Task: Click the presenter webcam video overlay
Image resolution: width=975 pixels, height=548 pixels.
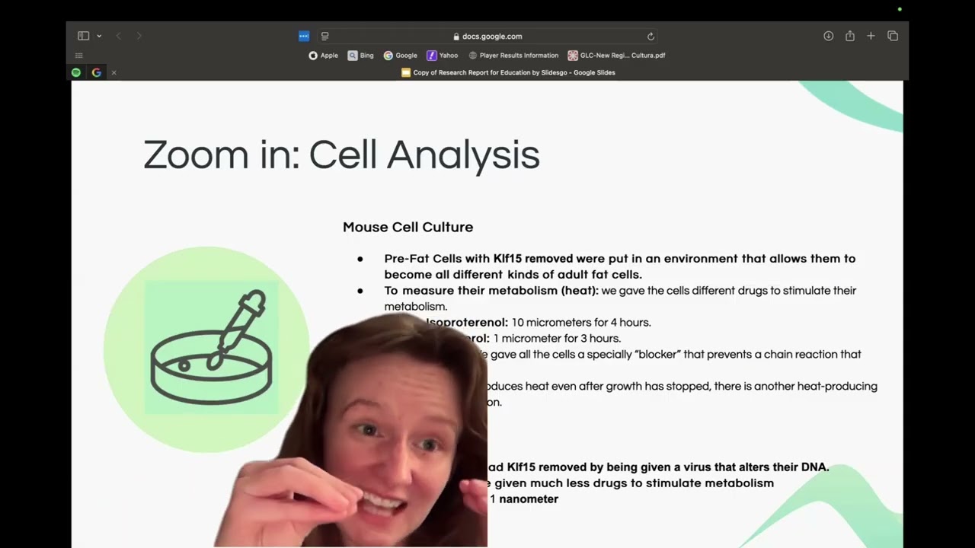Action: (x=352, y=431)
